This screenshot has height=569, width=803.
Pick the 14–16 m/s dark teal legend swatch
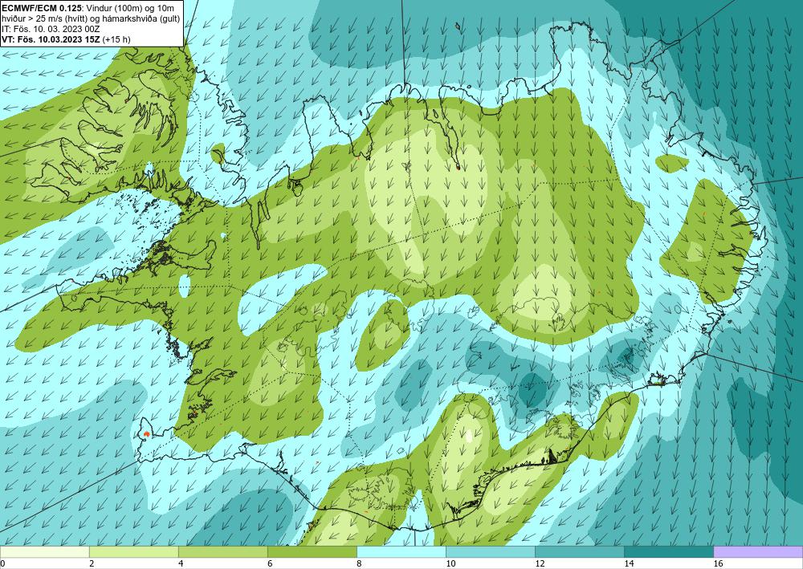(x=668, y=551)
